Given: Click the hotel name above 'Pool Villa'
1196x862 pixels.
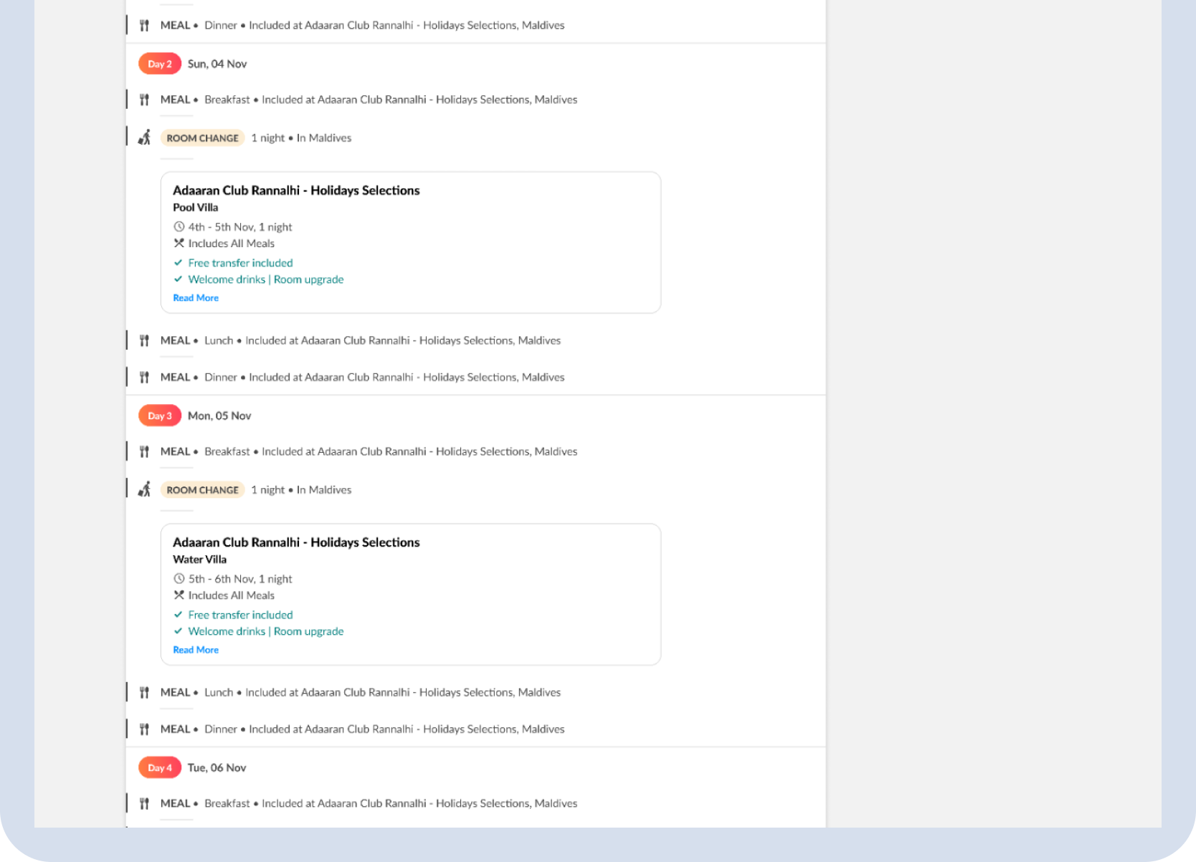Looking at the screenshot, I should point(296,191).
